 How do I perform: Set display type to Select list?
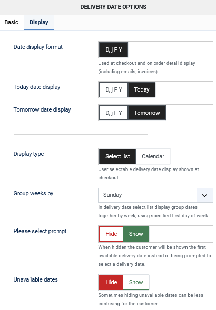[x=117, y=156]
